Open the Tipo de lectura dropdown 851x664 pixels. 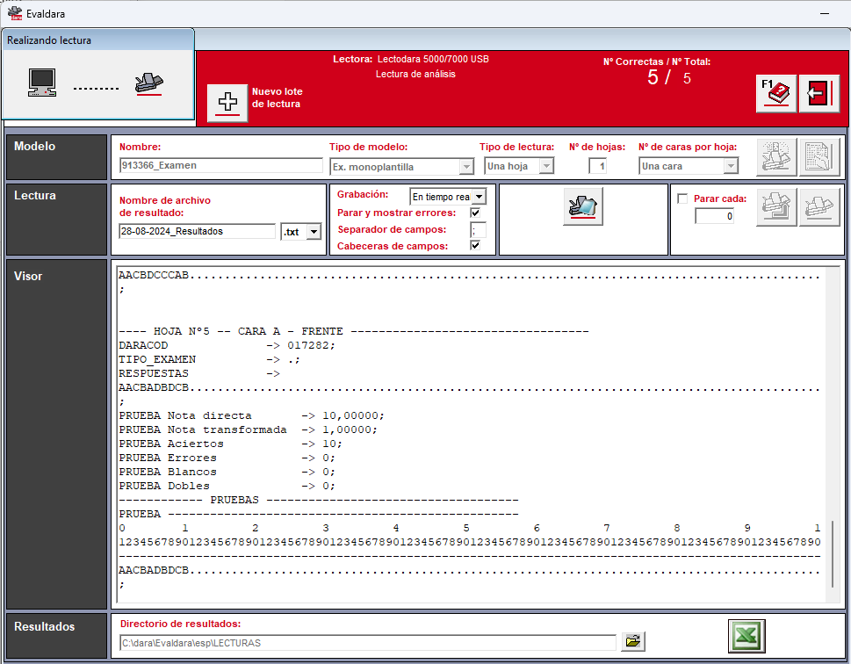546,166
